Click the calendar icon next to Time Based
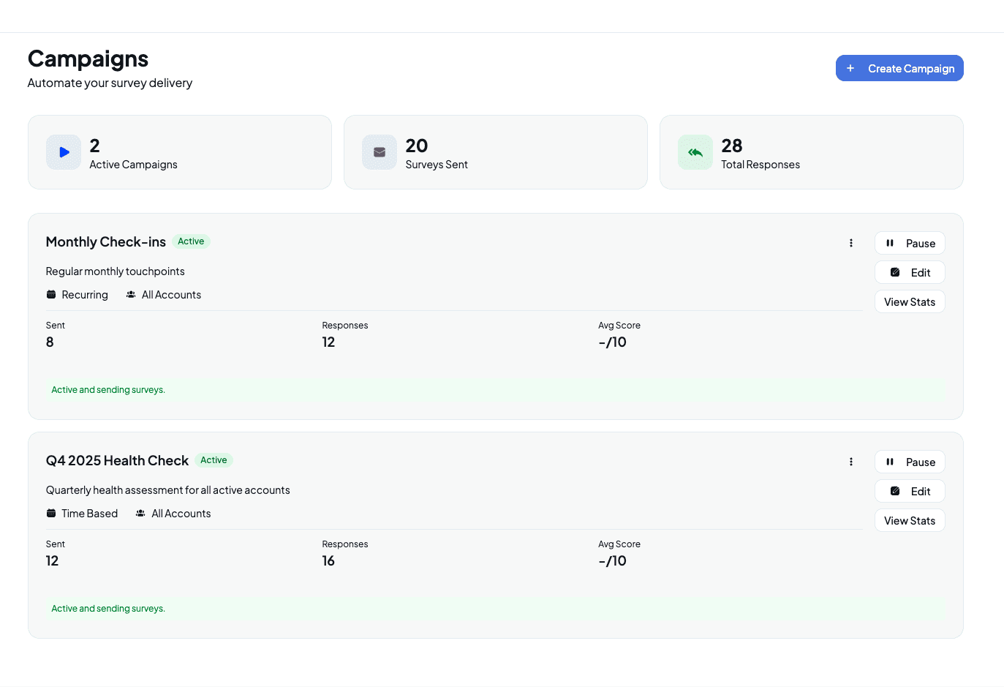 pyautogui.click(x=50, y=513)
